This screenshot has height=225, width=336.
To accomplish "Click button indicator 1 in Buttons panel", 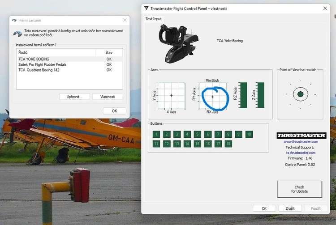I will click(x=156, y=134).
